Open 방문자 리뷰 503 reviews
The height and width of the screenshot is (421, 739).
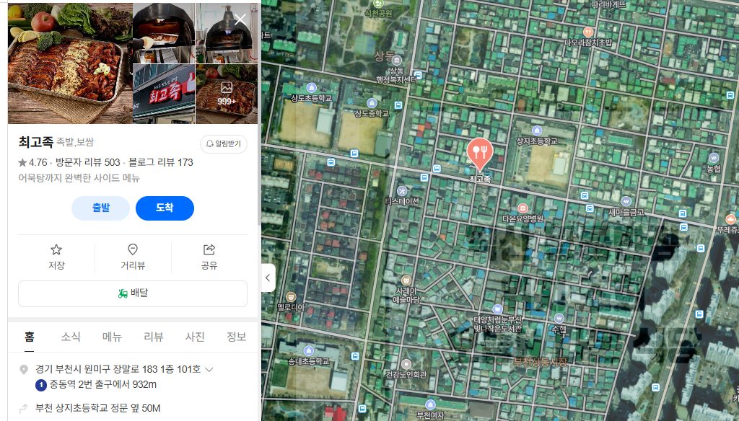point(87,162)
